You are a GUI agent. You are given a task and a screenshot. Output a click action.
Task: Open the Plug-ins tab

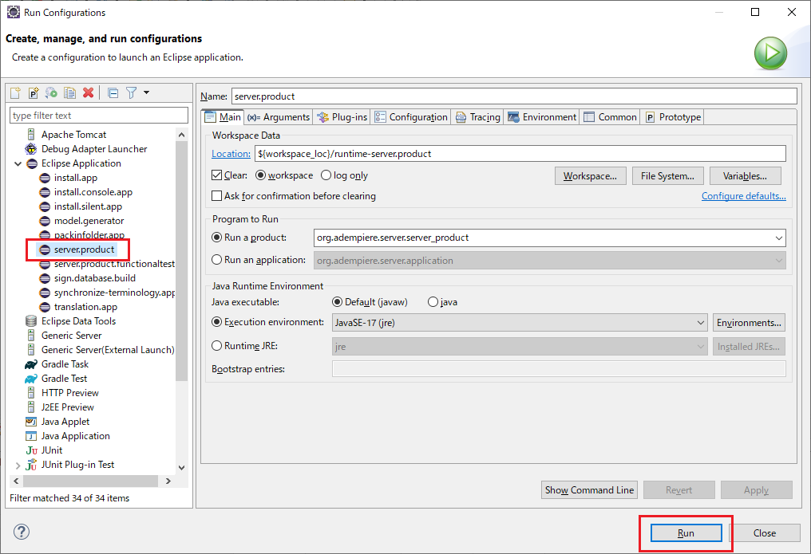click(342, 117)
